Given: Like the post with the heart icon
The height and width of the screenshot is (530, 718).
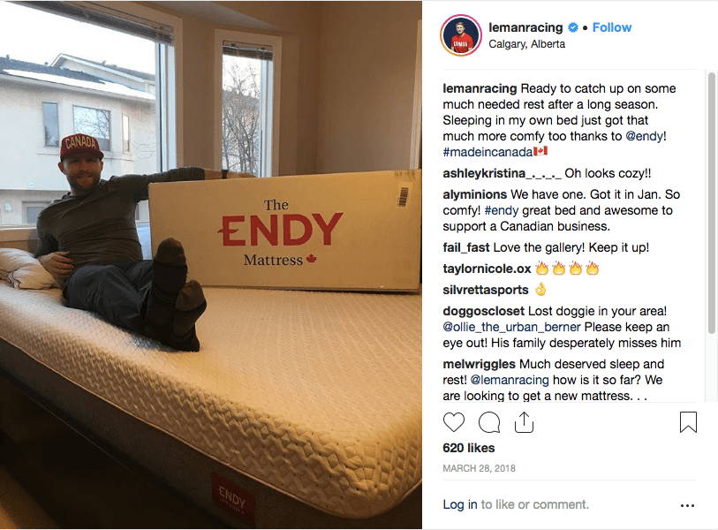Looking at the screenshot, I should [454, 422].
